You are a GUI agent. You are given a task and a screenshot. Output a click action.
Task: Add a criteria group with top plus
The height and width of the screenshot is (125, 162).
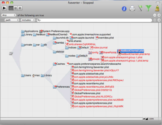[159, 15]
